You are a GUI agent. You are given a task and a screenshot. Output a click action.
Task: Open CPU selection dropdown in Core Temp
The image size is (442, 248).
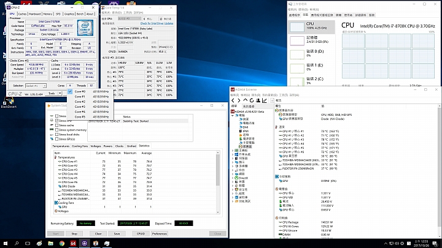[x=129, y=18]
